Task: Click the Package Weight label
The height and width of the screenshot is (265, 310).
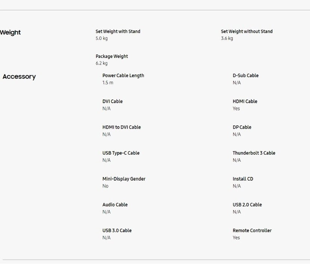Action: pyautogui.click(x=111, y=57)
